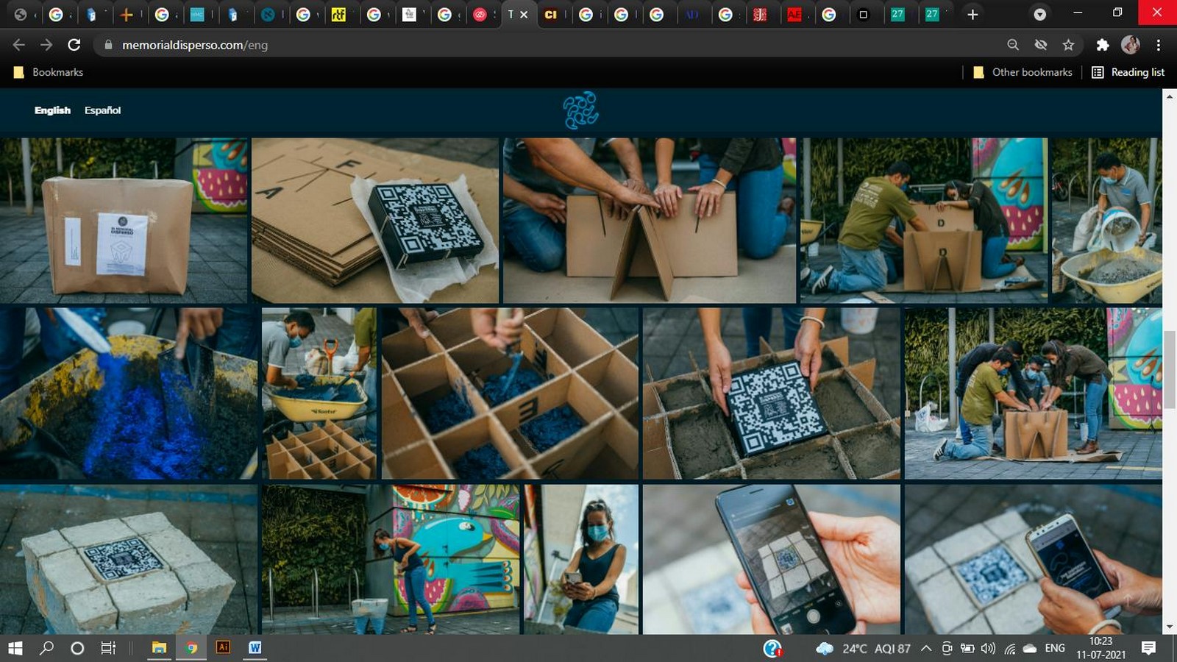1177x662 pixels.
Task: Open File Explorer from the taskbar
Action: pos(159,648)
